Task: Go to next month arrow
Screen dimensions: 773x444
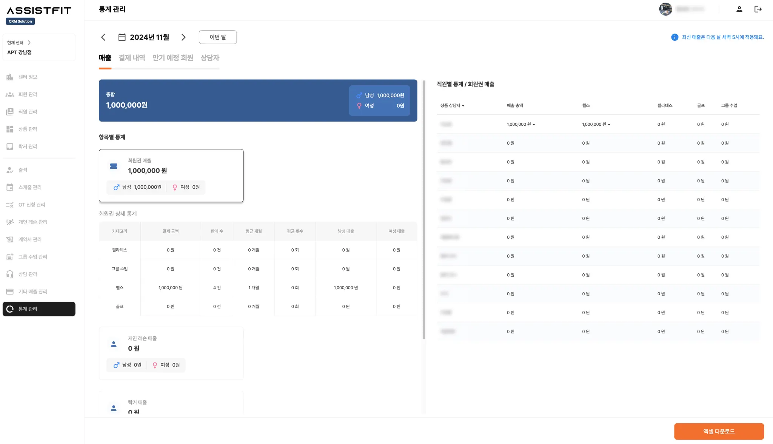Action: click(x=183, y=37)
